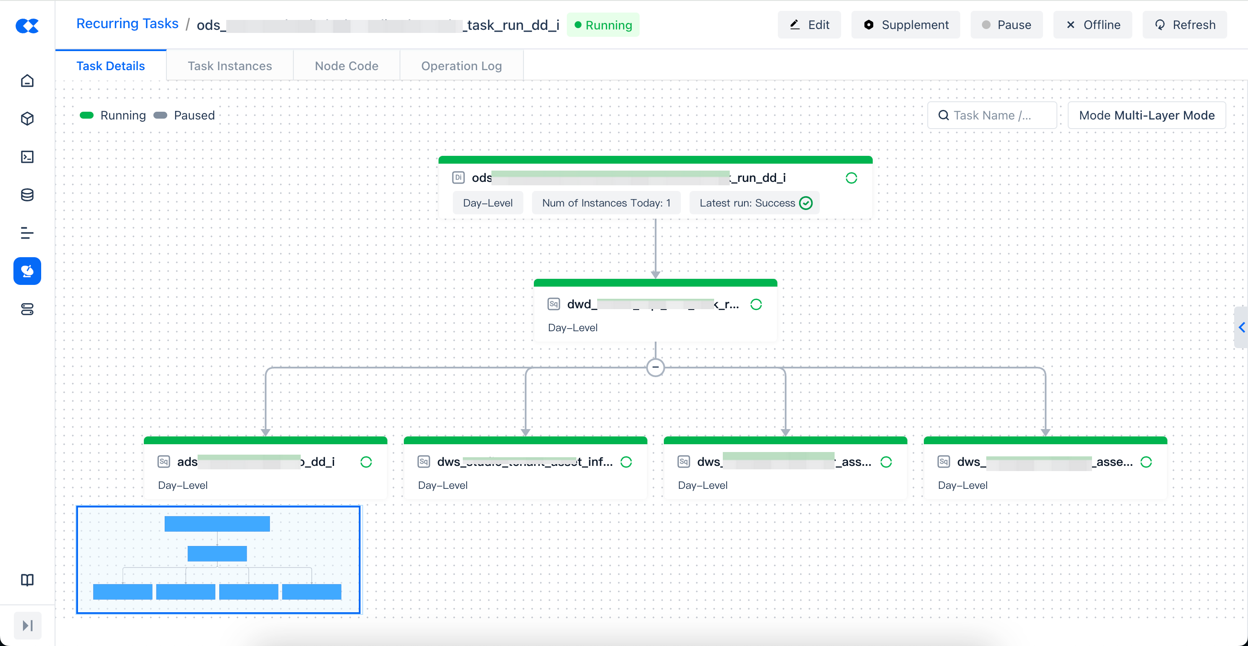Expand the right side panel arrow
1248x646 pixels.
[x=1241, y=328]
